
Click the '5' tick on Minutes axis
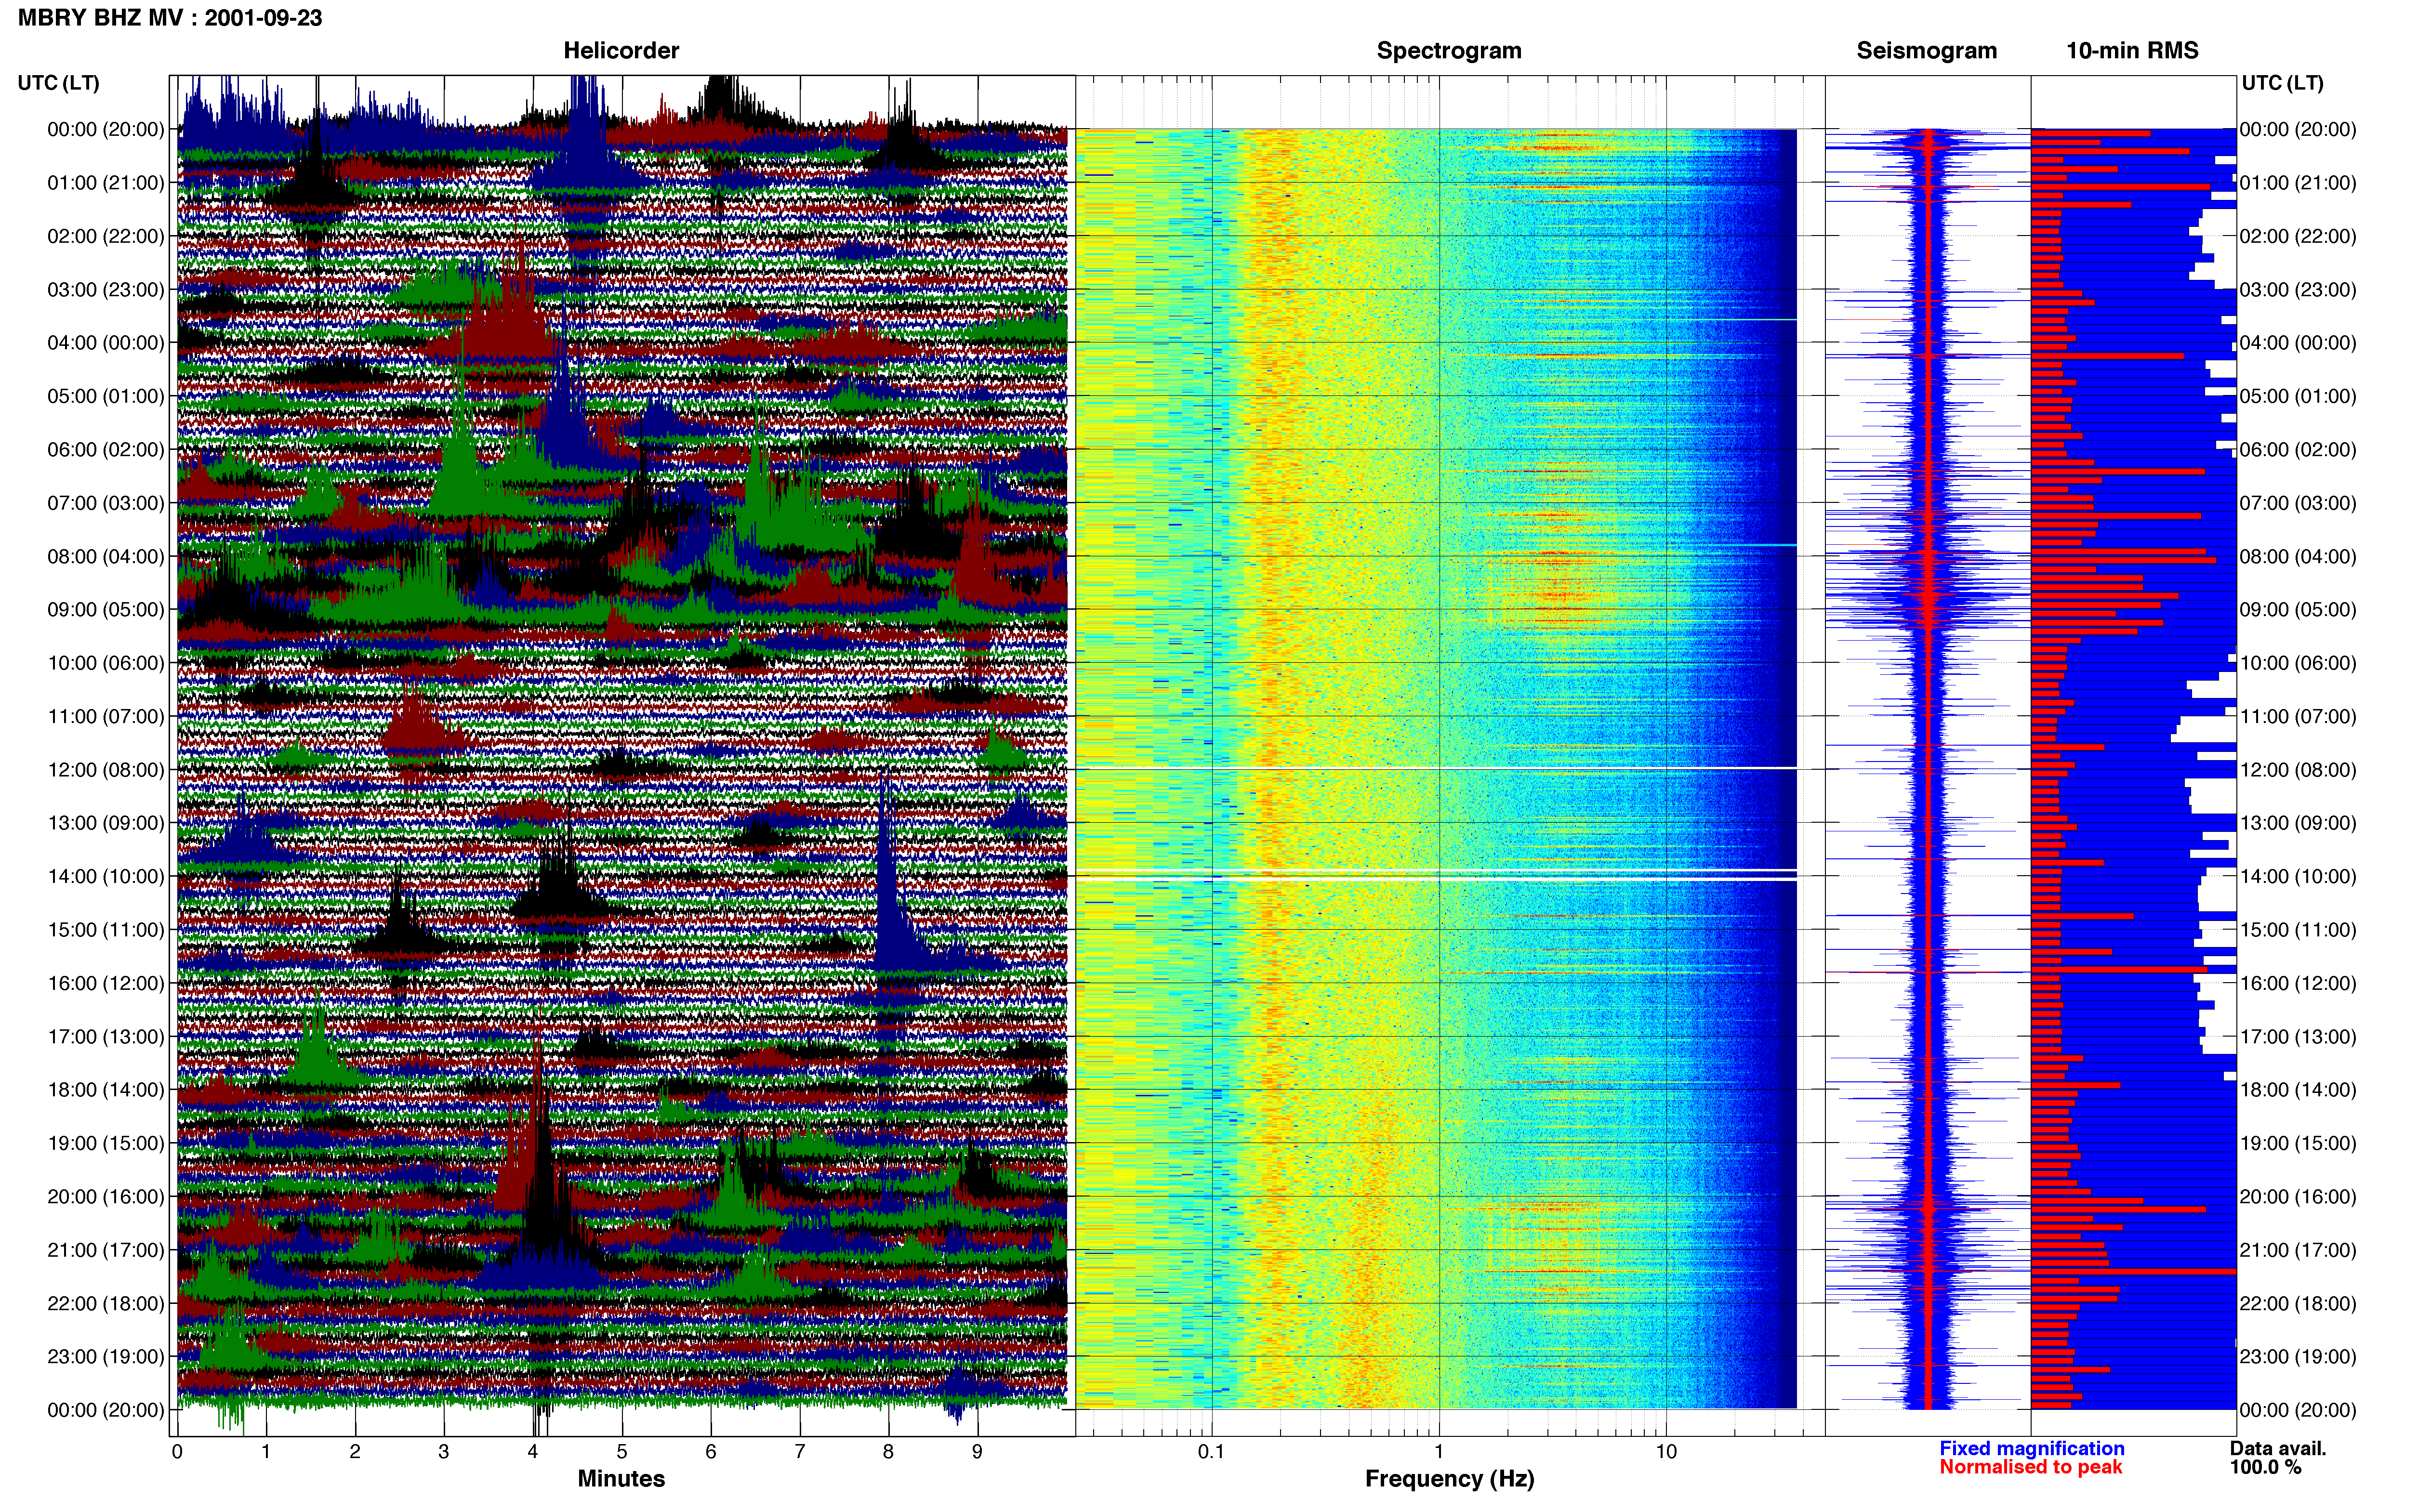622,1452
